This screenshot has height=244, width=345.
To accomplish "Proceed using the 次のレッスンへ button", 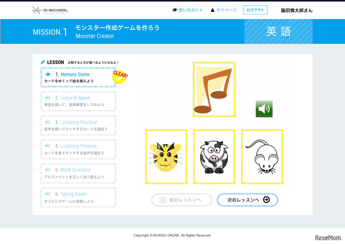I will pyautogui.click(x=247, y=200).
